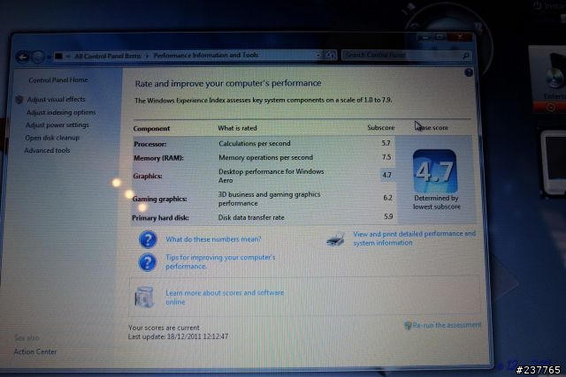Click Determined by lowest subscore text
The height and width of the screenshot is (377, 566).
[436, 202]
